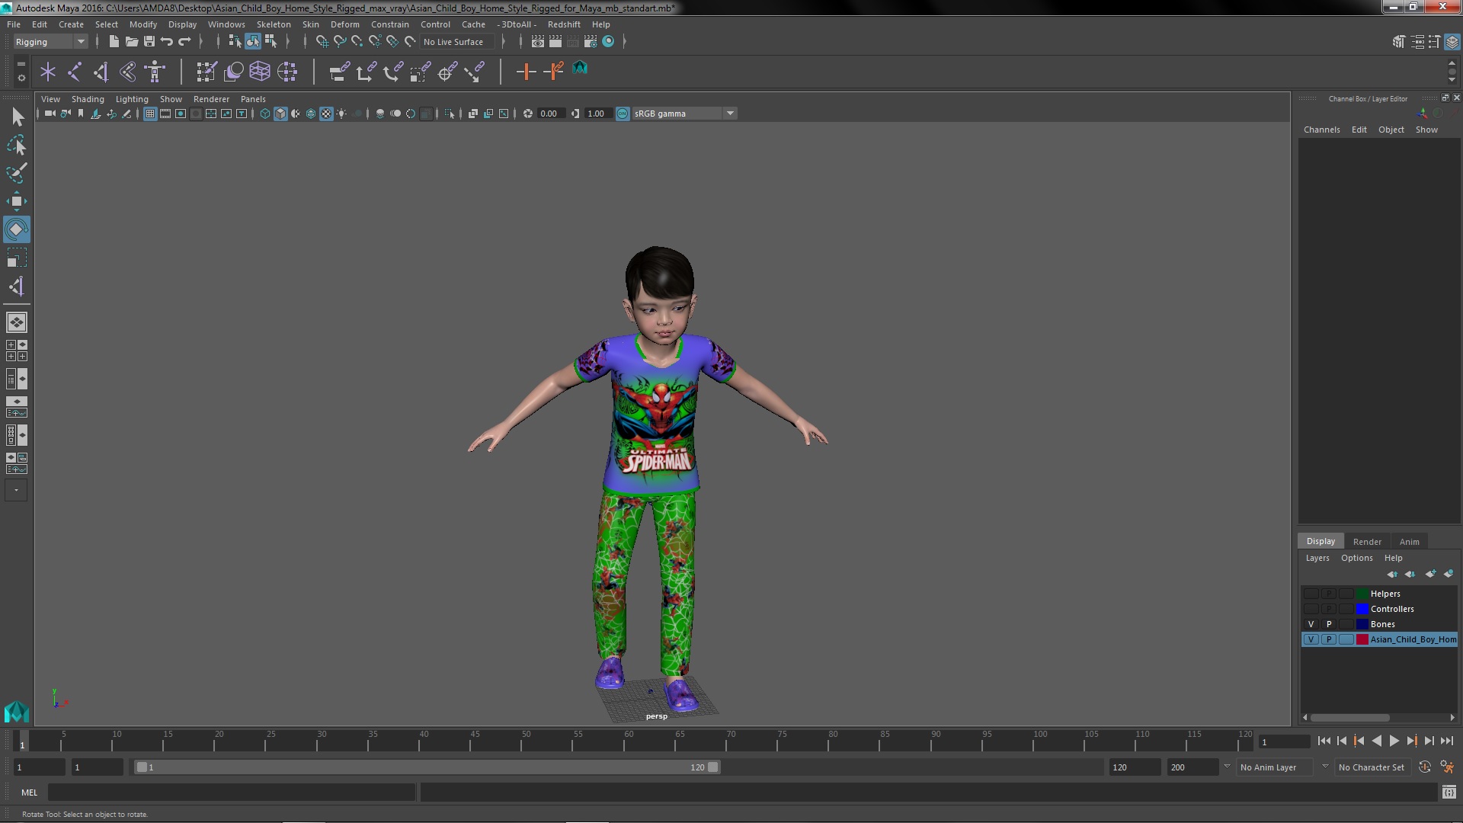Viewport: 1463px width, 823px height.
Task: Click the Create IK Handle shelf icon
Action: [x=101, y=72]
